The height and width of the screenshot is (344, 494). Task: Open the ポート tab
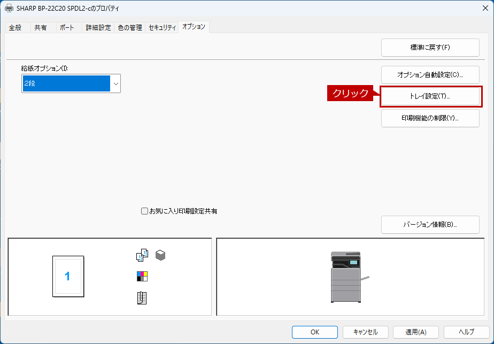click(67, 28)
